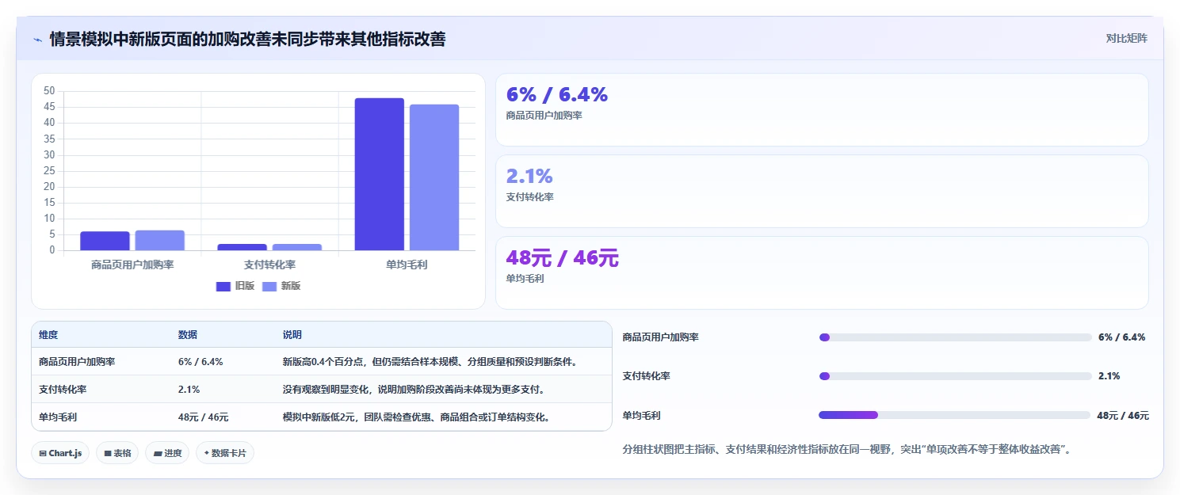Click the 旧版 bar for 商品页用户加购率
Image resolution: width=1180 pixels, height=495 pixels.
click(x=105, y=241)
